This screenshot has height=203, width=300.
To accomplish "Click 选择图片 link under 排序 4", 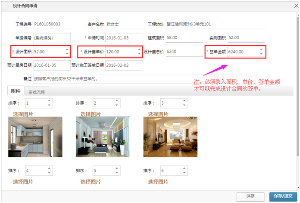I will [x=23, y=181].
